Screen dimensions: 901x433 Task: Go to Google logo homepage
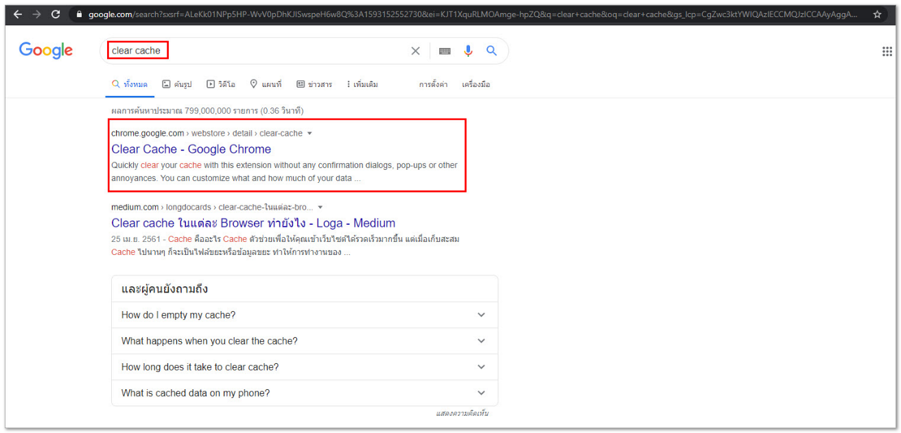(46, 51)
